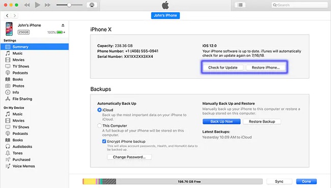Click the AirPlay icon in toolbar
The image size is (331, 188).
tap(92, 5)
